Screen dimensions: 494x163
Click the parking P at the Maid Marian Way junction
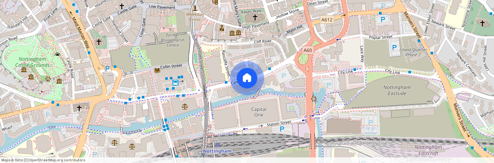pyautogui.click(x=107, y=68)
